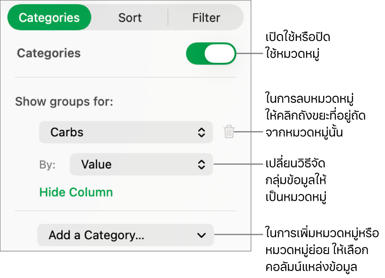Click the white knob of Categories switch
This screenshot has height=278, width=385.
(x=220, y=54)
